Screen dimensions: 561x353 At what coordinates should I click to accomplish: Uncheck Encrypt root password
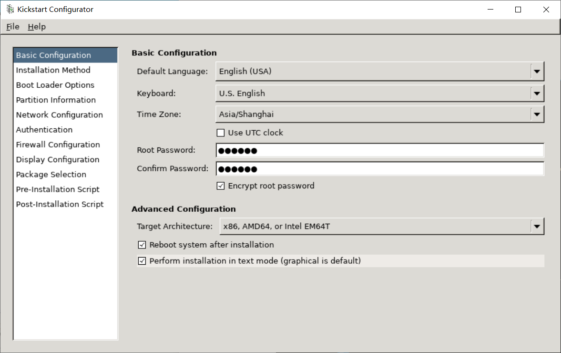click(221, 186)
